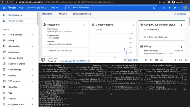The width and height of the screenshot is (190, 107).
Task: Click the Cloud Shell web preview icon
Action: 156,60
